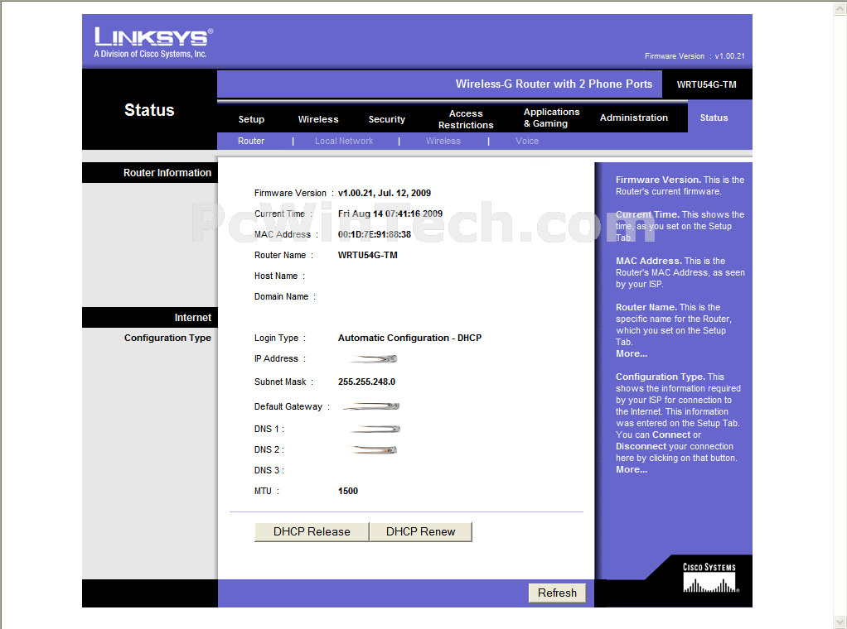Click the scrollbar up arrow
847x629 pixels.
pyautogui.click(x=840, y=8)
